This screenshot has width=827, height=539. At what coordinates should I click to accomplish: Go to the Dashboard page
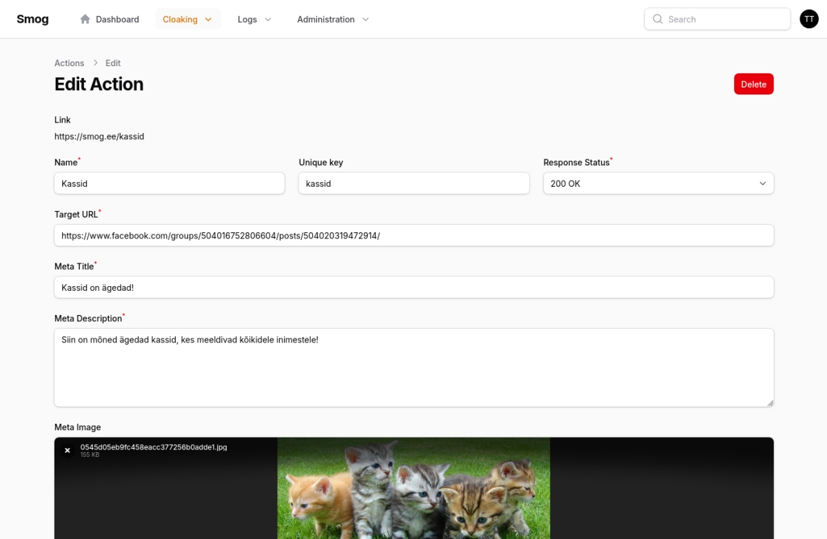click(117, 19)
